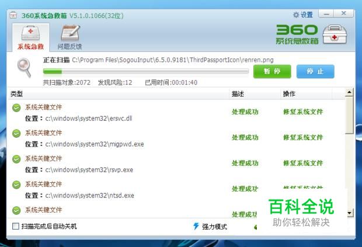This screenshot has height=247, width=362.
Task: Click the green check icon for migpwd.exe
Action: [x=16, y=133]
